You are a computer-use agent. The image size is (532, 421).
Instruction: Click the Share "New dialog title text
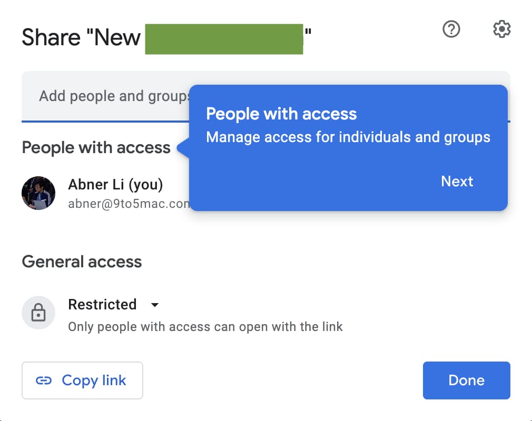tap(81, 38)
